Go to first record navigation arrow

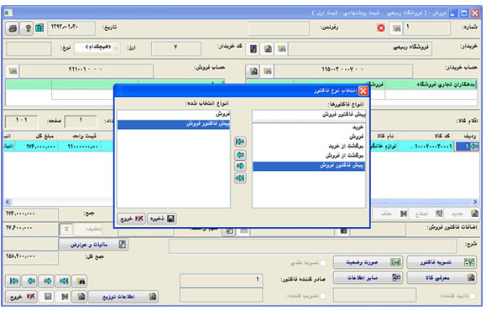[13, 281]
